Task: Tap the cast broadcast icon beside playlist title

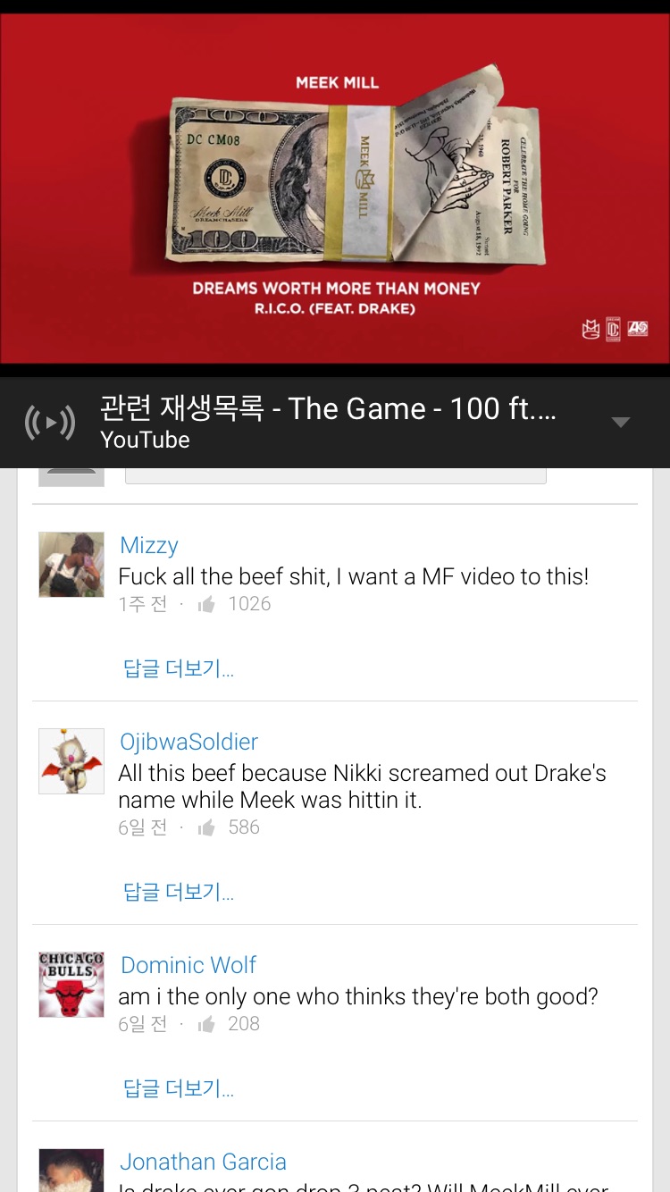Action: coord(49,423)
